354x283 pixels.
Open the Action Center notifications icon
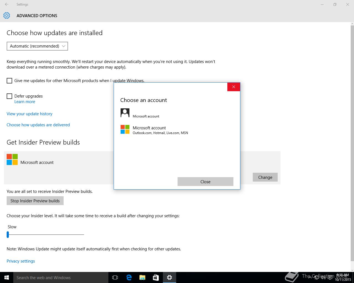tap(330, 277)
